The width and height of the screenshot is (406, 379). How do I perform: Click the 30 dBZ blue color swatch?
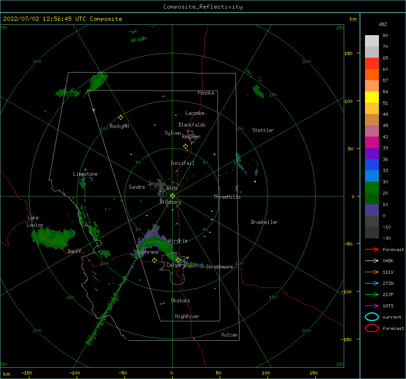(x=372, y=176)
